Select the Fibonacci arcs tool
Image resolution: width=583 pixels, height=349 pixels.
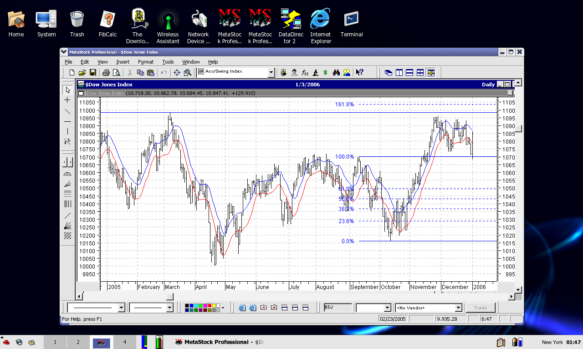pos(67,174)
